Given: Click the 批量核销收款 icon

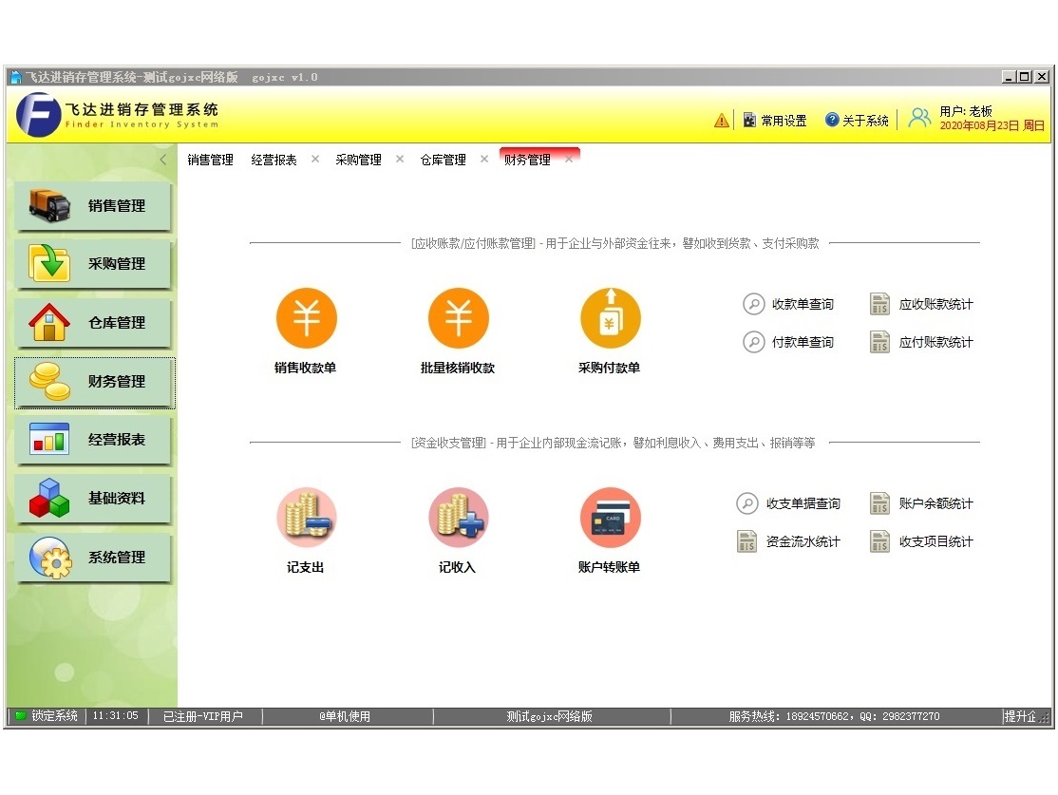Looking at the screenshot, I should point(458,319).
